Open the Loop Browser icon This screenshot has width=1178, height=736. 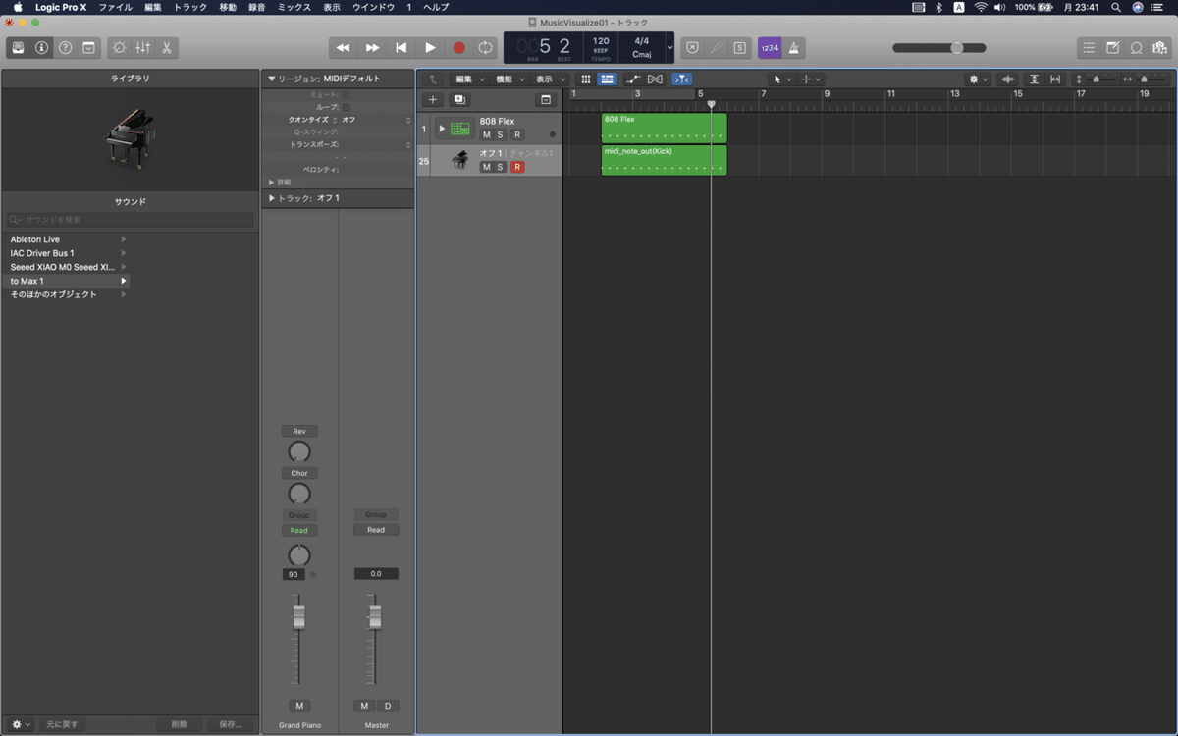[1136, 47]
